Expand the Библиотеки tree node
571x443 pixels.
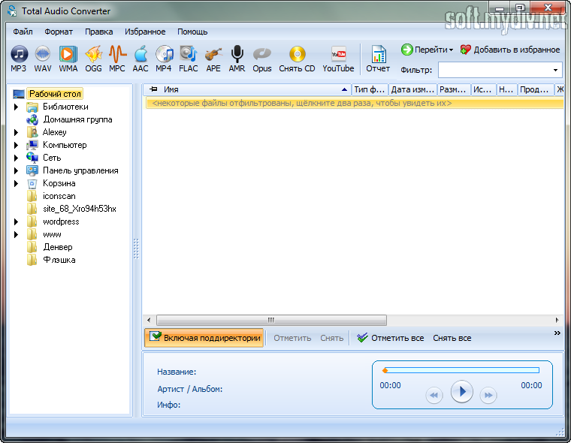click(16, 107)
